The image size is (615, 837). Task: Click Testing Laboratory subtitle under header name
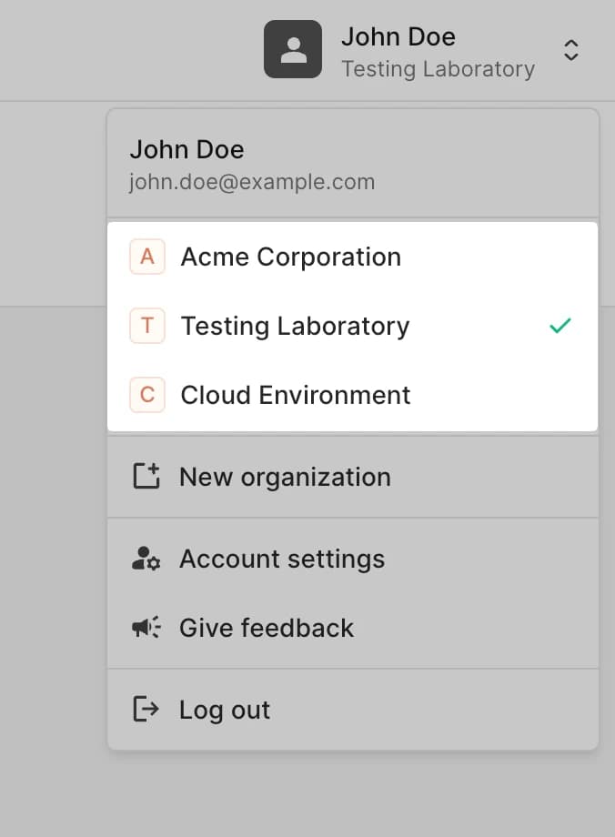coord(438,69)
